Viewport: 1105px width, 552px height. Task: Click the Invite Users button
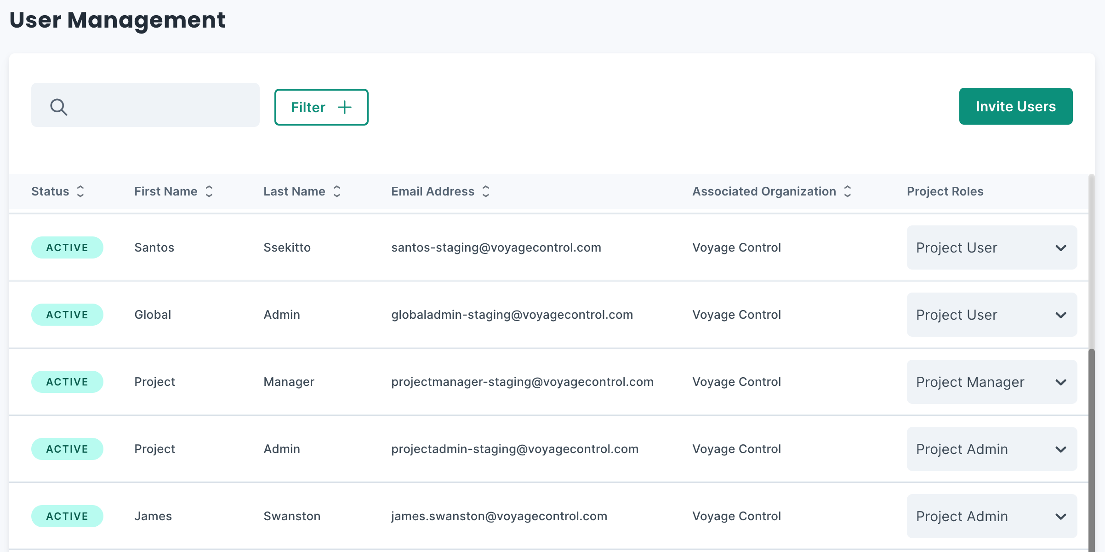[1015, 106]
